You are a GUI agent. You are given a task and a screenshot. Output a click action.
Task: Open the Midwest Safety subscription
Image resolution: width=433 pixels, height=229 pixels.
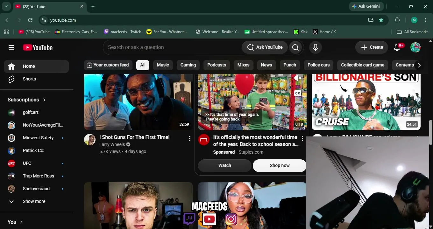coord(36,138)
